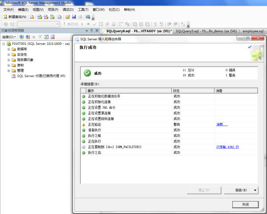The height and width of the screenshot is (214, 267).
Task: Click the debug play arrow icon
Action: coord(82,24)
